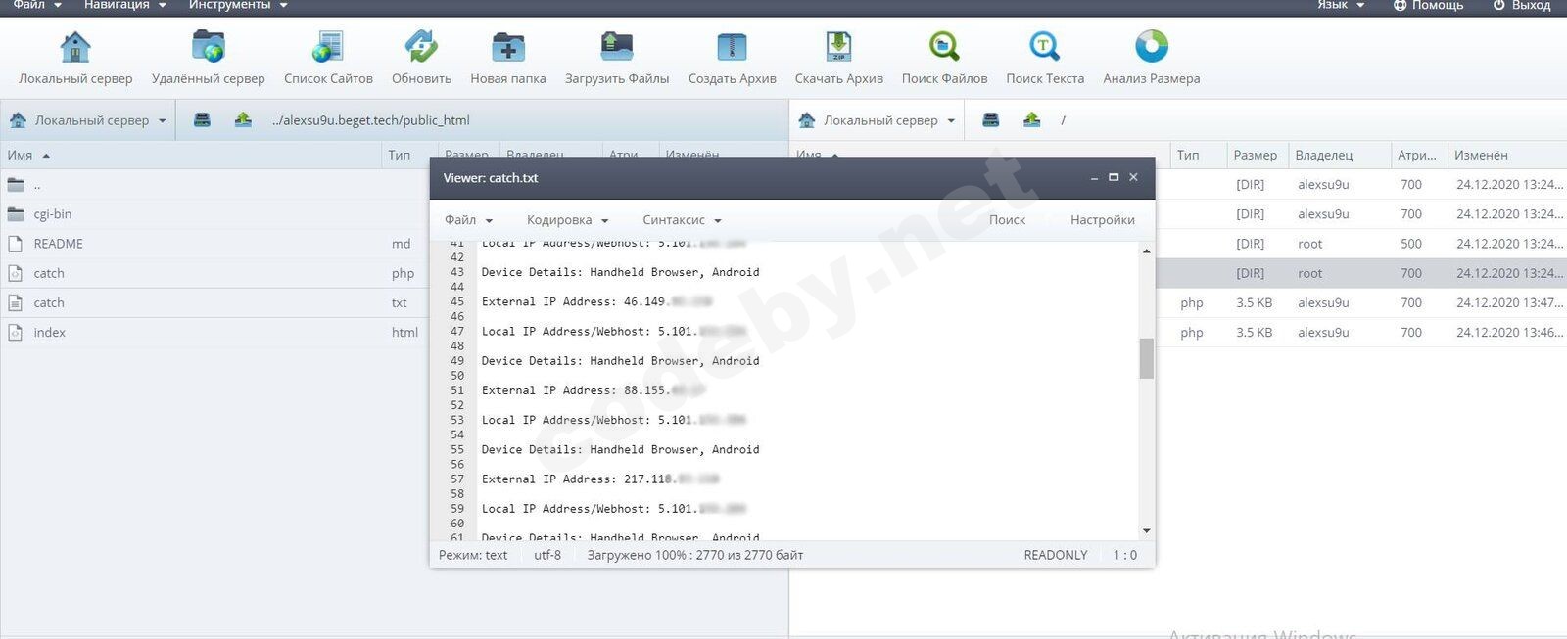Select the cgi-bin folder icon

[16, 213]
